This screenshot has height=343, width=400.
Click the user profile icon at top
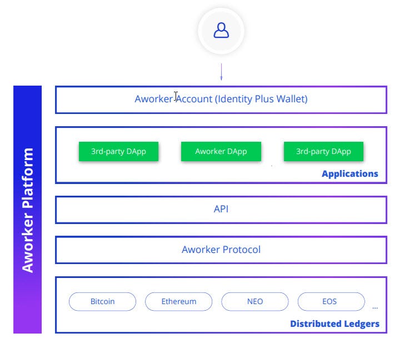pyautogui.click(x=221, y=31)
